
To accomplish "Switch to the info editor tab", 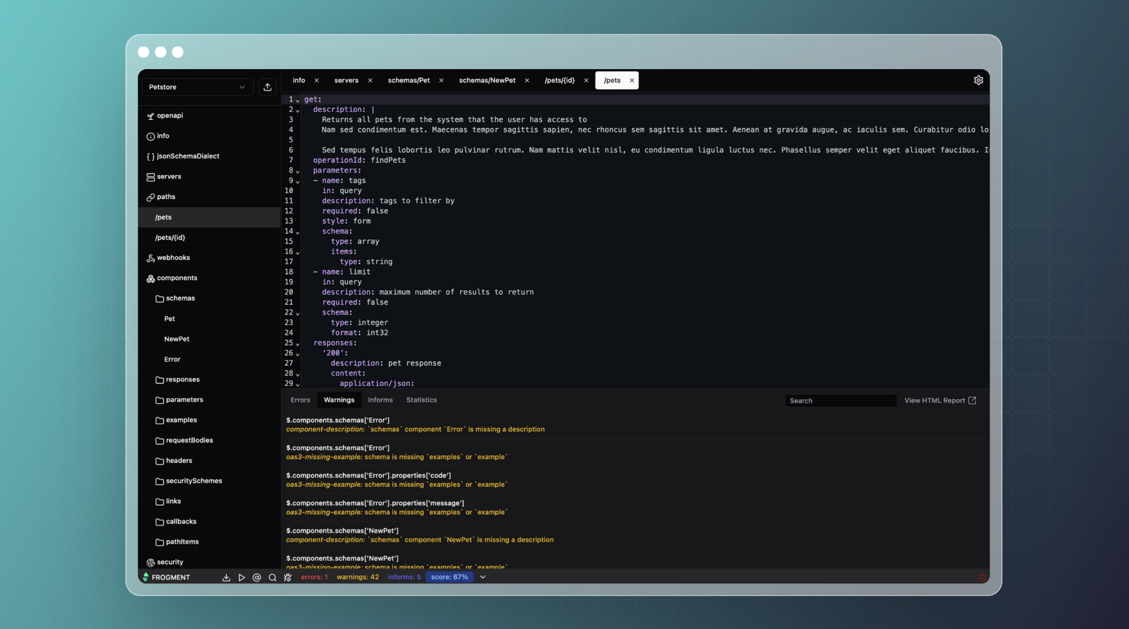I will pyautogui.click(x=299, y=80).
